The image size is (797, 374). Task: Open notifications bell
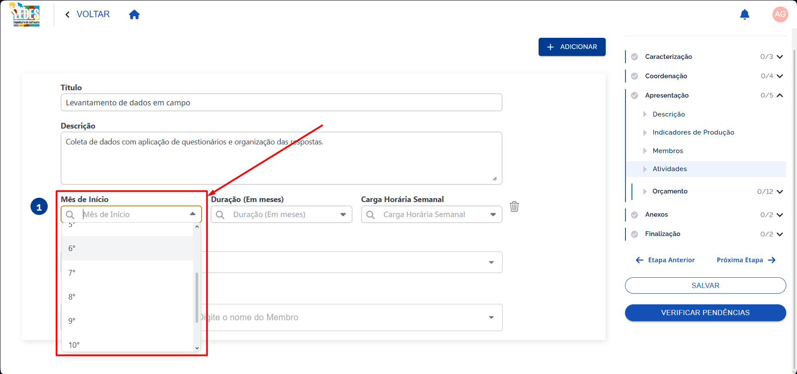point(745,15)
